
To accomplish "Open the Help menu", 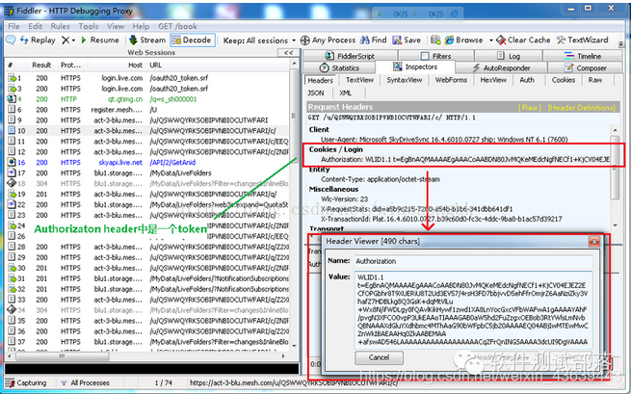I will click(141, 26).
